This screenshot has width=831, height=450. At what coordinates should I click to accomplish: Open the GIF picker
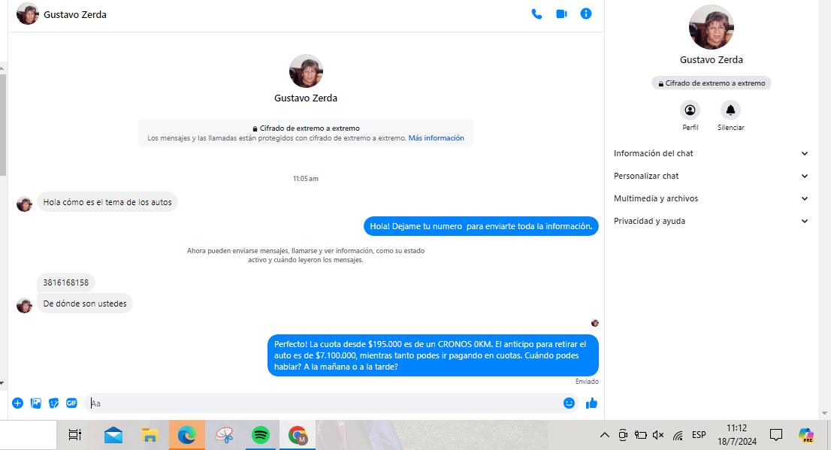pyautogui.click(x=72, y=403)
